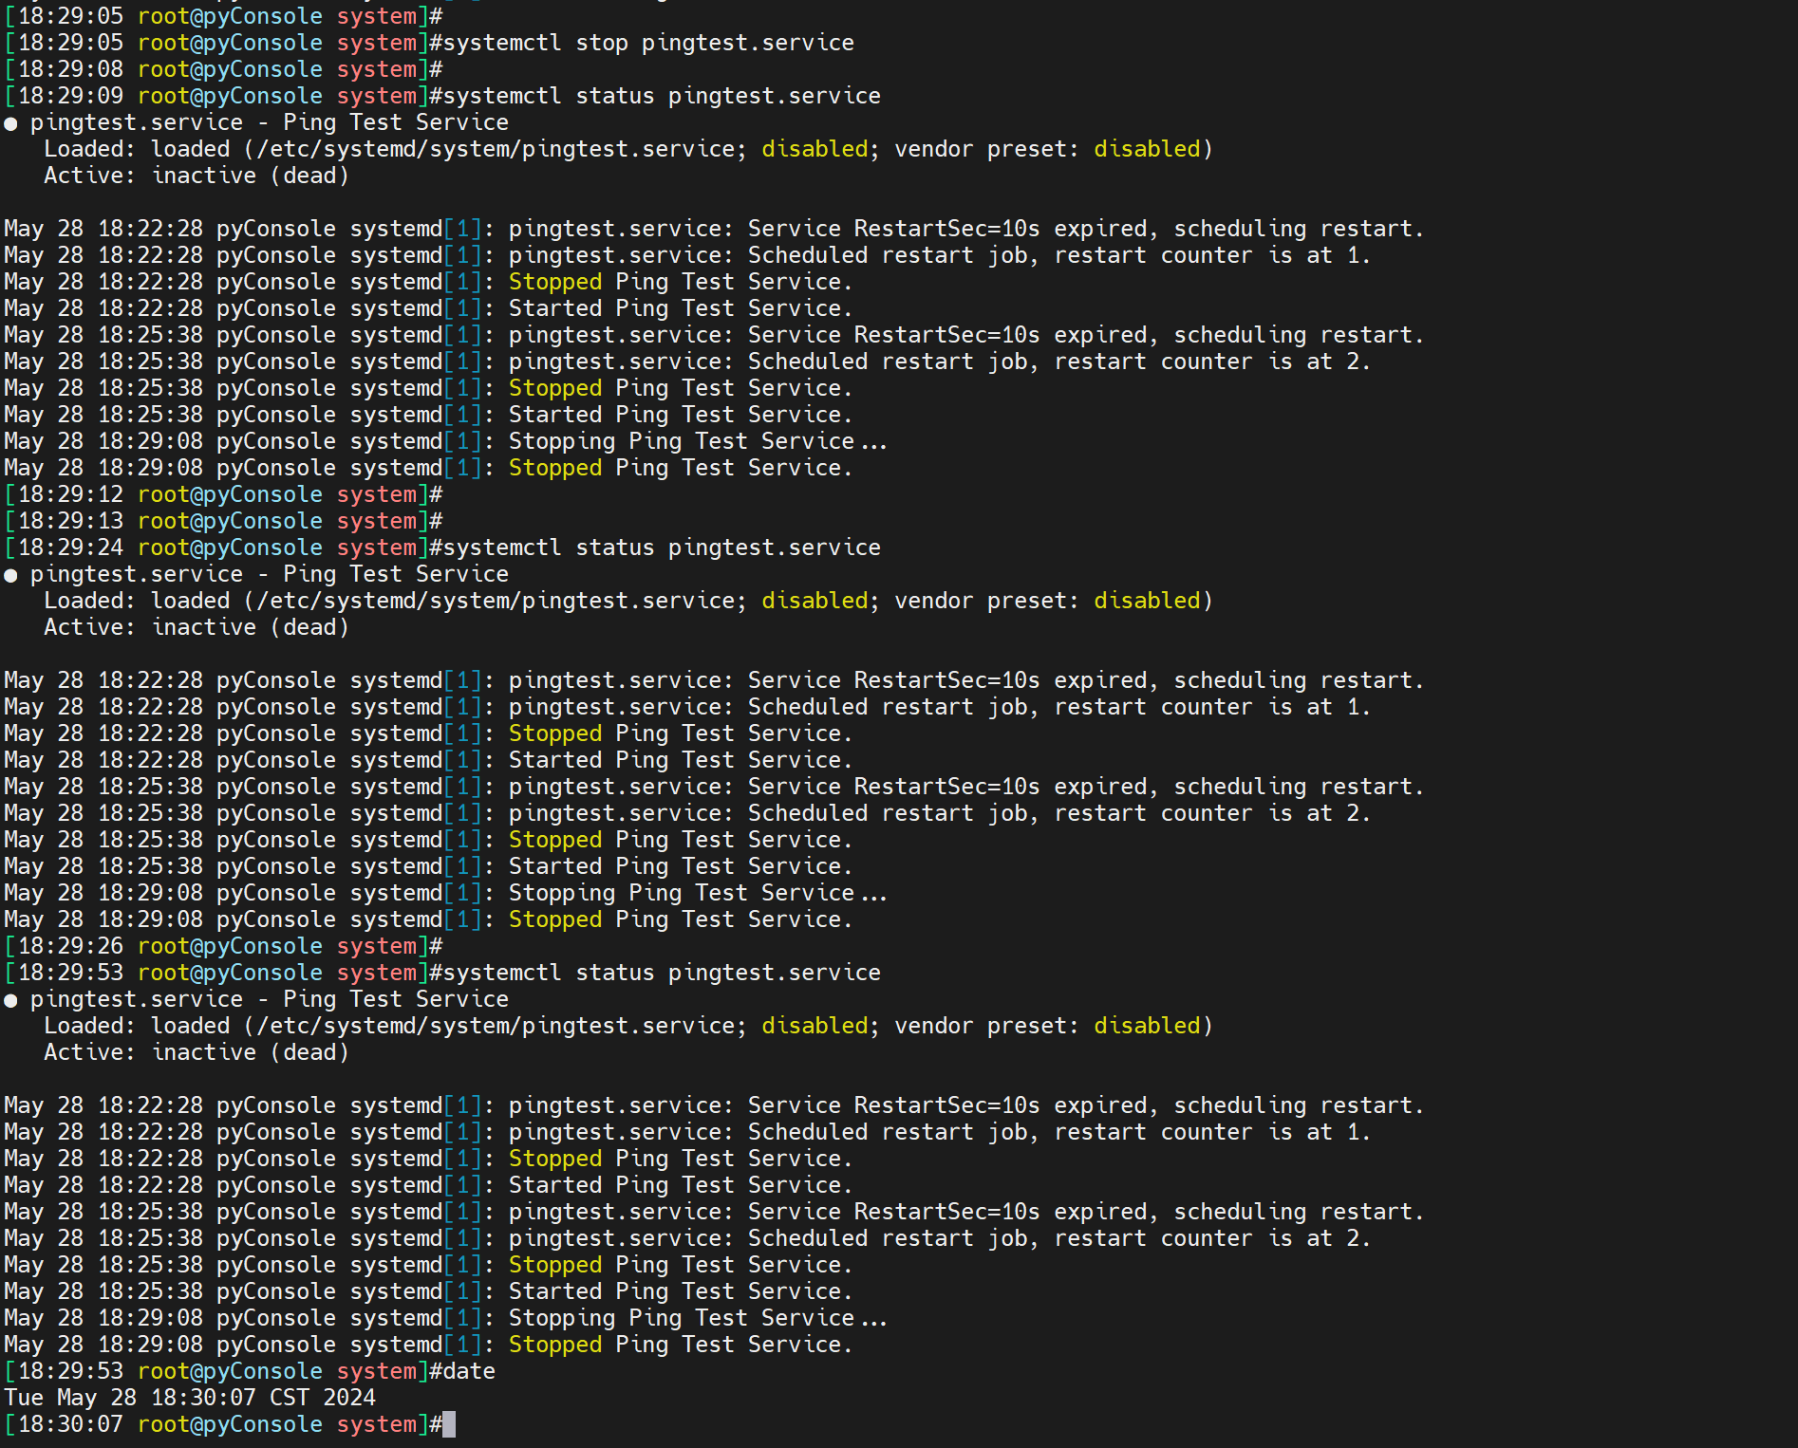
Task: Click the block cursor at the final prompt
Action: 449,1424
